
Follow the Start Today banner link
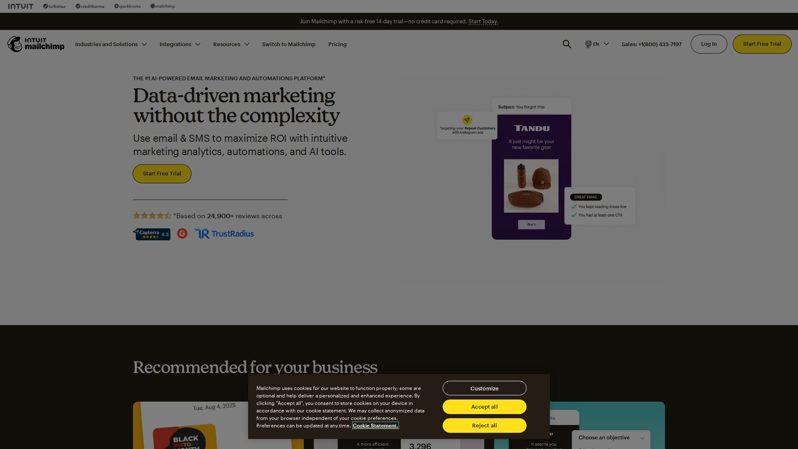click(483, 21)
